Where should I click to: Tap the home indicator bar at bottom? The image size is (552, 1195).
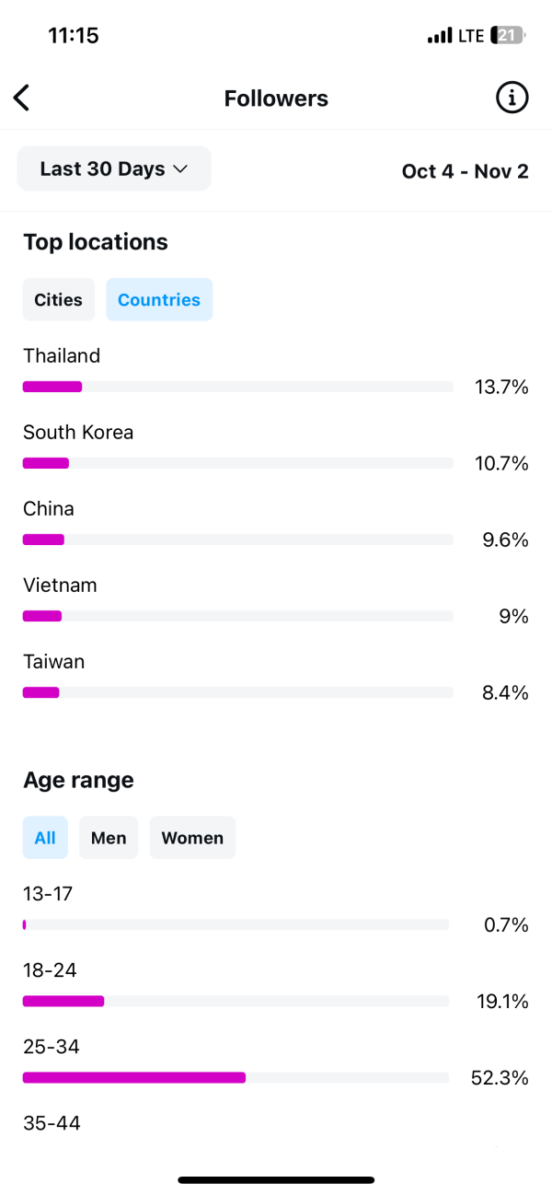(x=276, y=1179)
